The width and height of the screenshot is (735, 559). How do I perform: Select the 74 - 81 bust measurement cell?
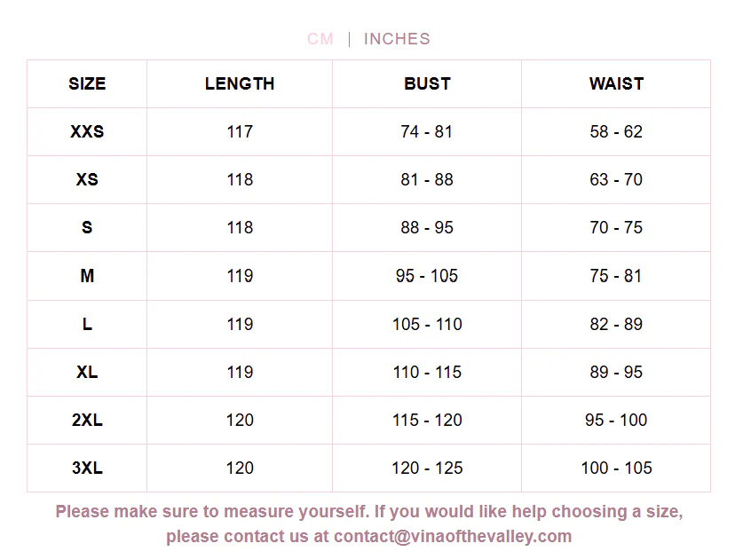(x=427, y=131)
